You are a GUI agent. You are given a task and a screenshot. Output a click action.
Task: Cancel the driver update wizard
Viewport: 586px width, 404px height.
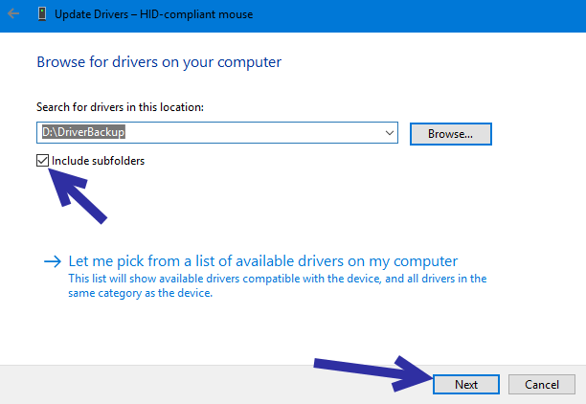coord(542,384)
